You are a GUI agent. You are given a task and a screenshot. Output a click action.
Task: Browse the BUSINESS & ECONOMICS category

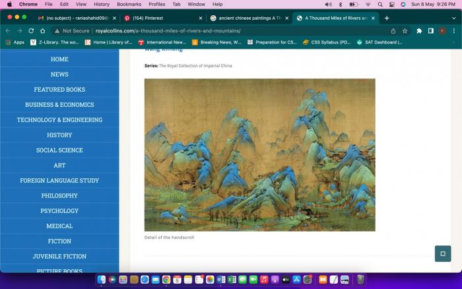[59, 105]
